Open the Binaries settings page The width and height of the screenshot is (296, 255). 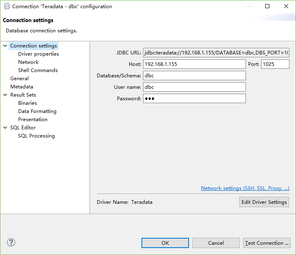coord(27,103)
